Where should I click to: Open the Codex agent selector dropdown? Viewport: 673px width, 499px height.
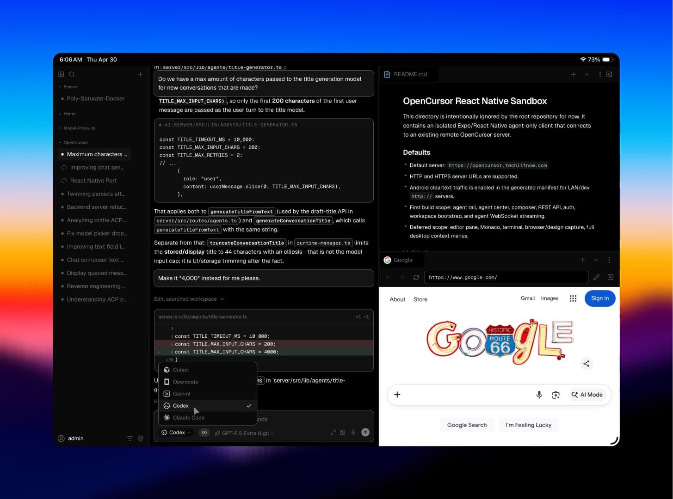pyautogui.click(x=176, y=432)
